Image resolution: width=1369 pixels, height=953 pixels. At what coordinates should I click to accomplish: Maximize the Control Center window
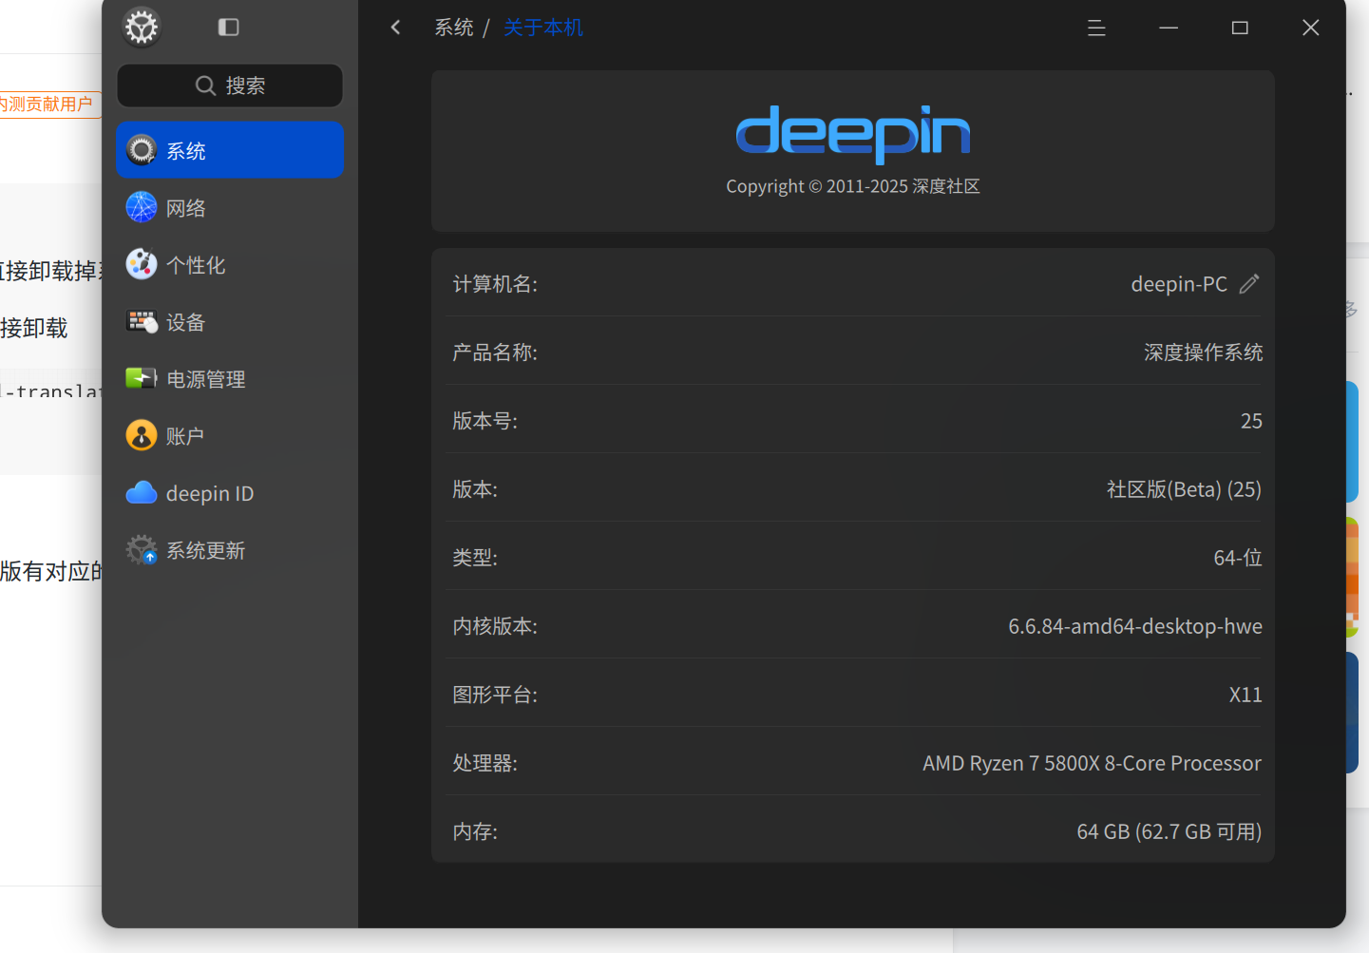(1240, 28)
